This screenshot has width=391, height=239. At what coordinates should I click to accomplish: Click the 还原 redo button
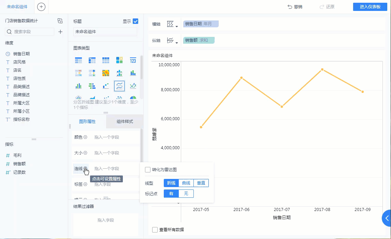(327, 7)
